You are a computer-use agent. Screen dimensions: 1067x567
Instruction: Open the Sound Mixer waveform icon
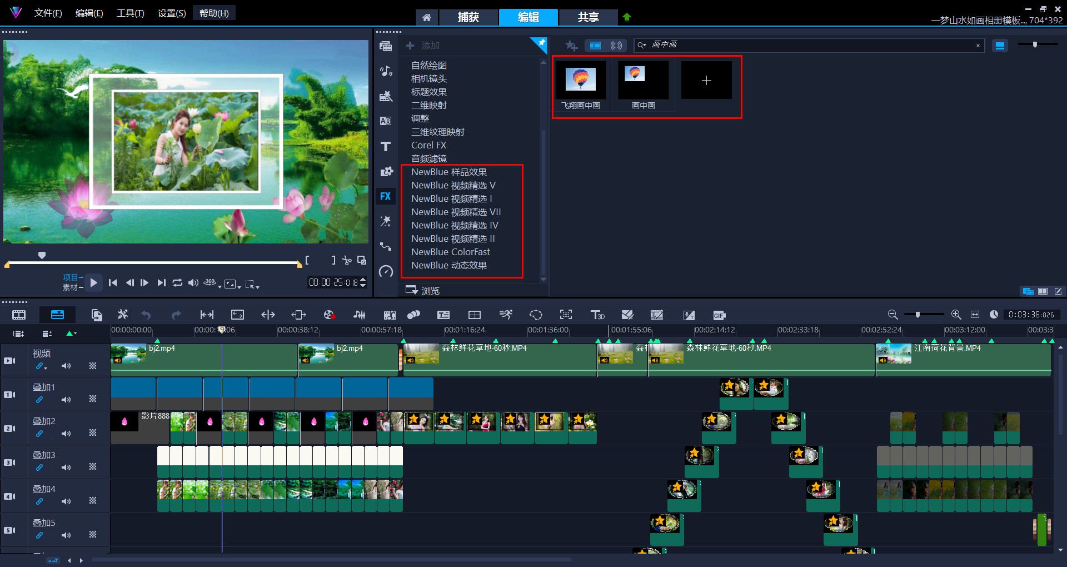(x=360, y=315)
